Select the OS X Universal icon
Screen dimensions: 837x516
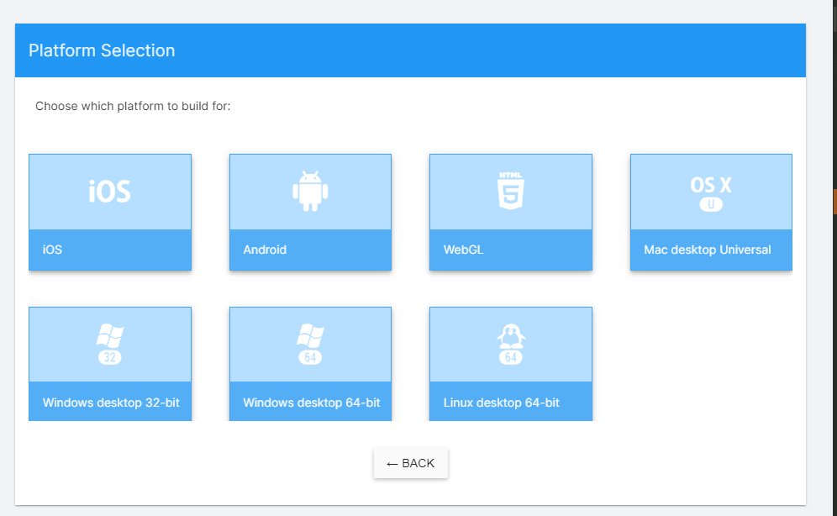click(711, 193)
